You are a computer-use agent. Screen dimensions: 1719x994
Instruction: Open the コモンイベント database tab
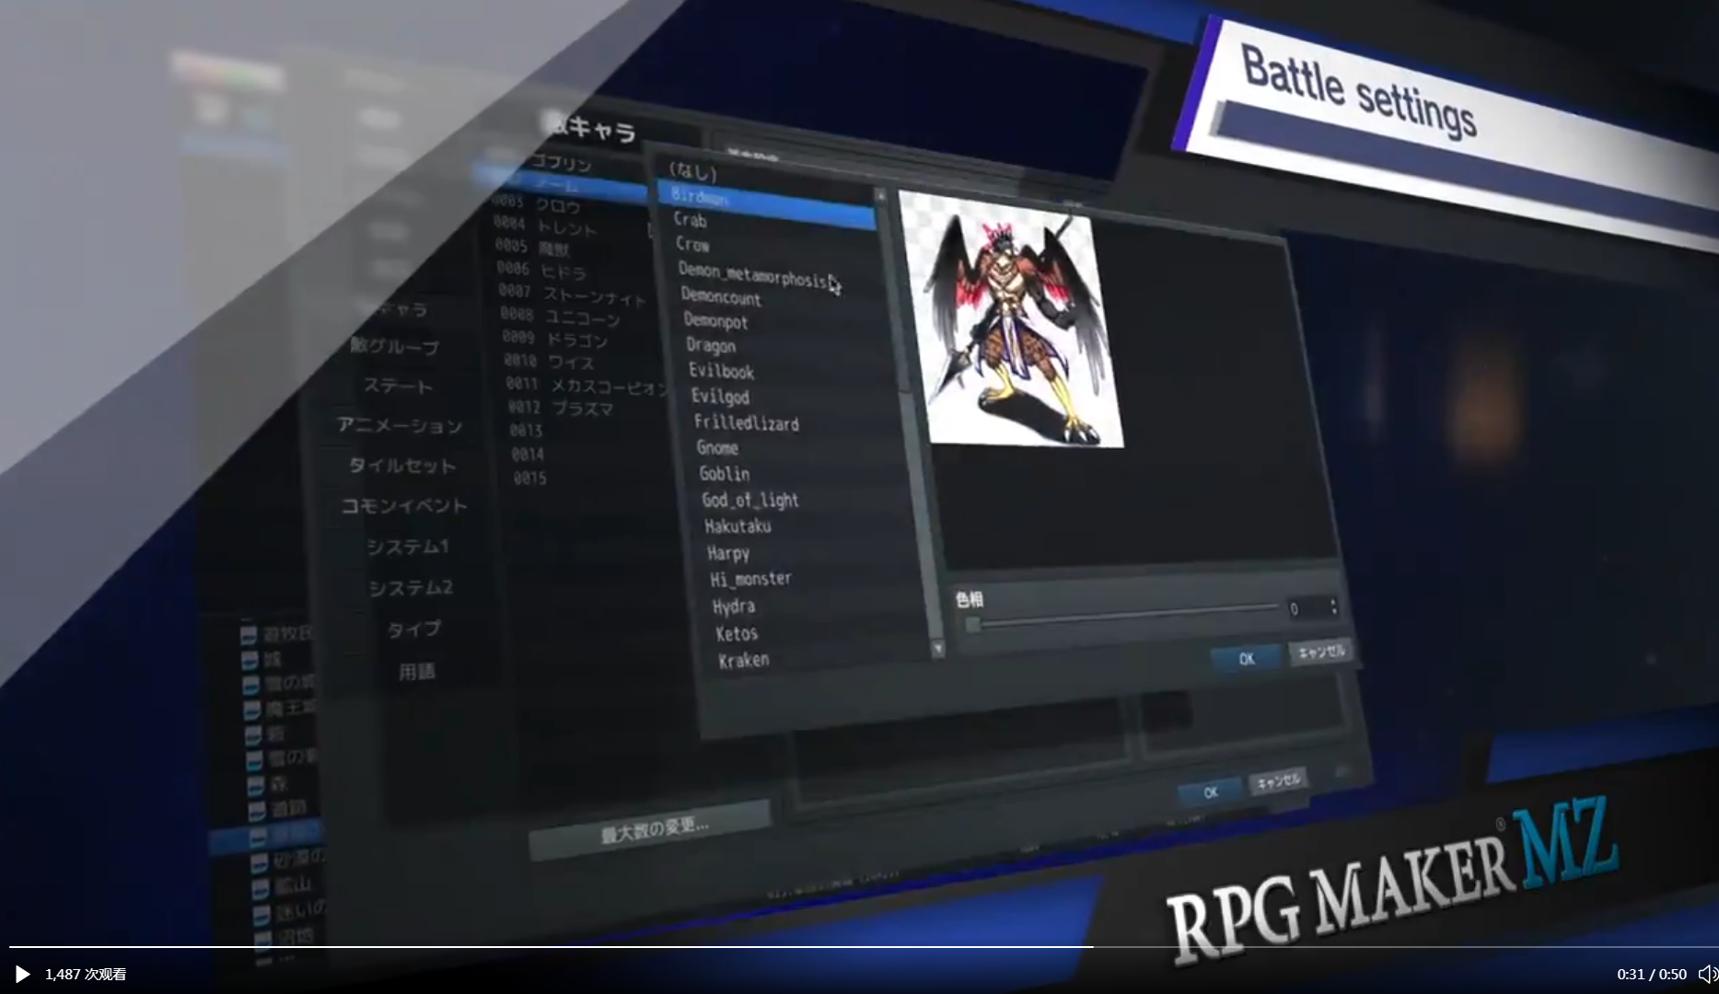click(x=404, y=506)
